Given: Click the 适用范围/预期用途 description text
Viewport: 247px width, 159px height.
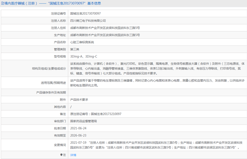Looking at the screenshot, I should (x=157, y=83).
